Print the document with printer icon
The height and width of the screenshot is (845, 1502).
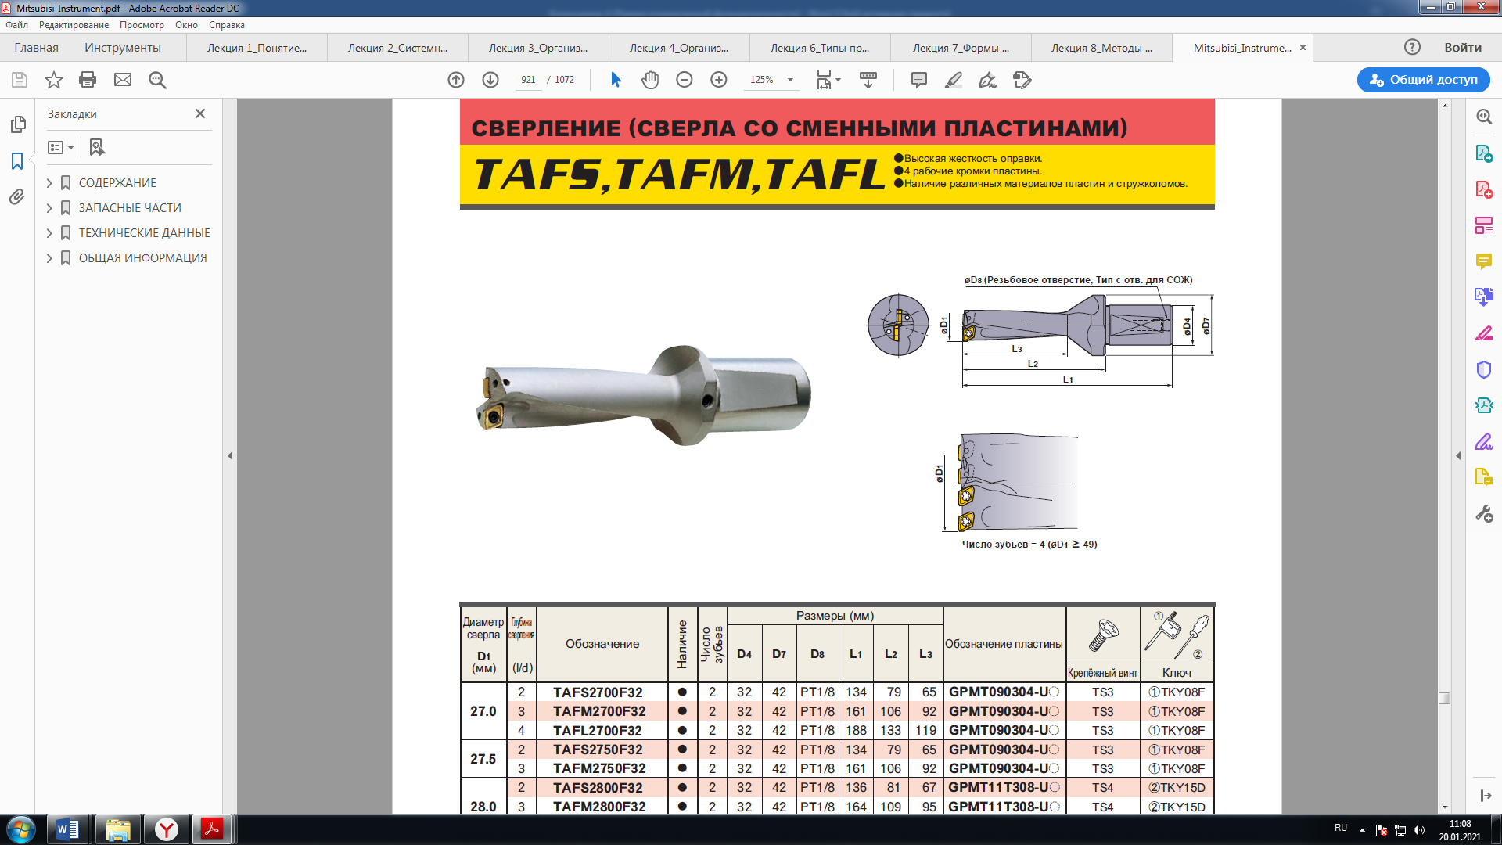click(x=88, y=80)
